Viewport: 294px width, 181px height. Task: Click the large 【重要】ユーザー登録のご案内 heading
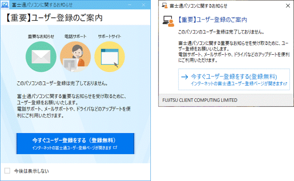pos(55,19)
